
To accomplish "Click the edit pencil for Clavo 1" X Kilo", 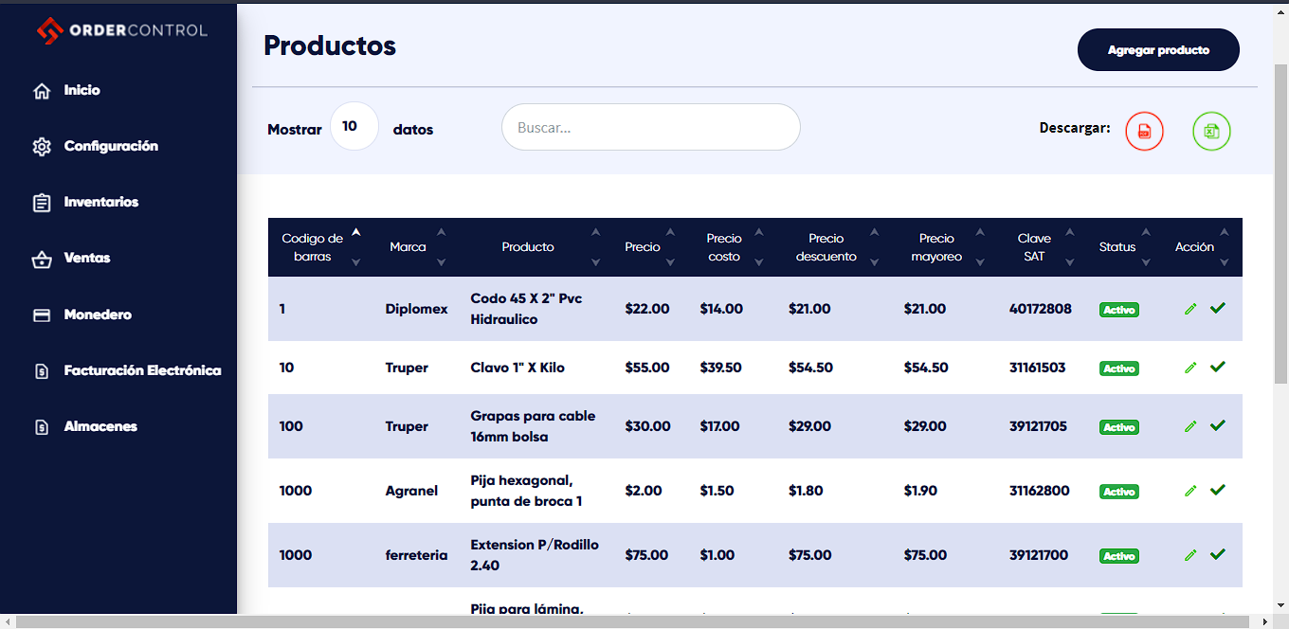I will pyautogui.click(x=1190, y=368).
